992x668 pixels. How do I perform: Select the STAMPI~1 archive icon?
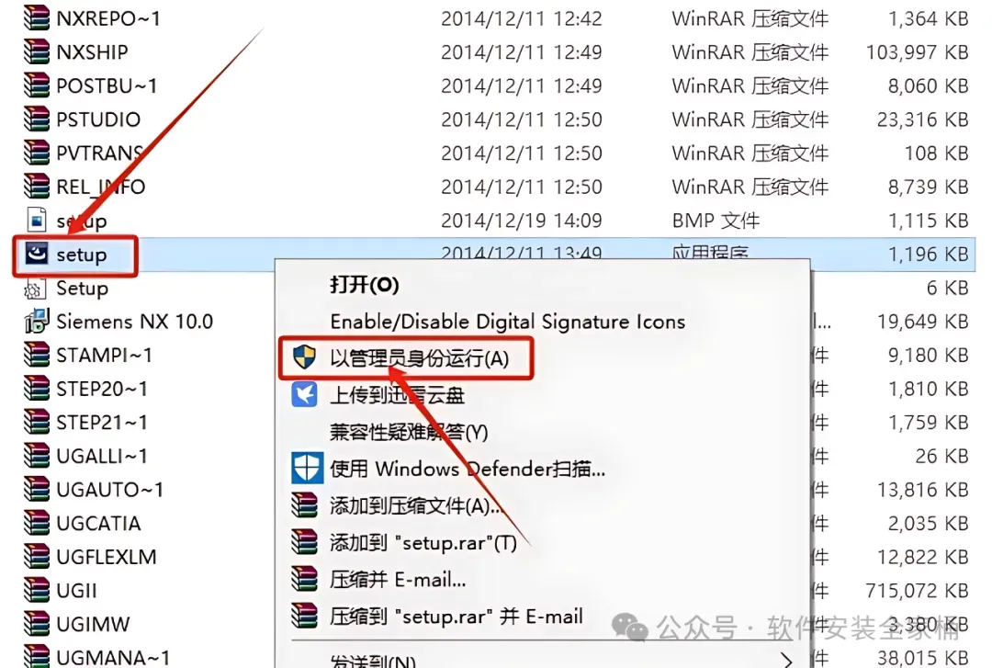pyautogui.click(x=37, y=355)
